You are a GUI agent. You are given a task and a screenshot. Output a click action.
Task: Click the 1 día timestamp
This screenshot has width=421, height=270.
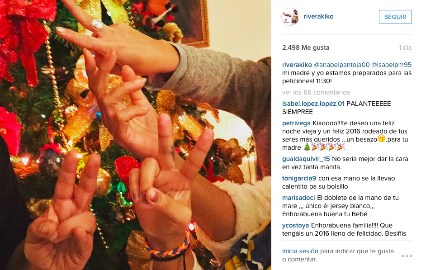405,47
